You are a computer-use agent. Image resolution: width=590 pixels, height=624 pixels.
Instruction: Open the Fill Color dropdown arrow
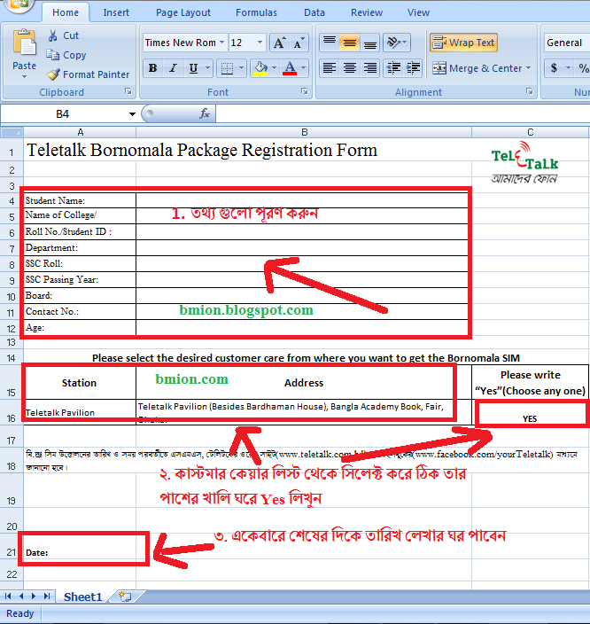tap(274, 68)
